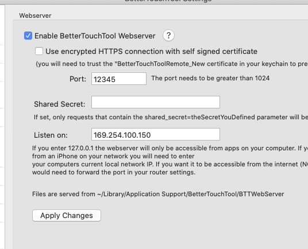The width and height of the screenshot is (308, 249).
Task: Click the "Shared Secret:" label
Action: click(60, 104)
